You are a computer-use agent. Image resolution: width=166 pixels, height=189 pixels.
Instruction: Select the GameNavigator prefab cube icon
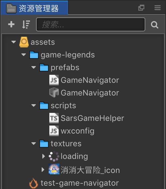54,92
